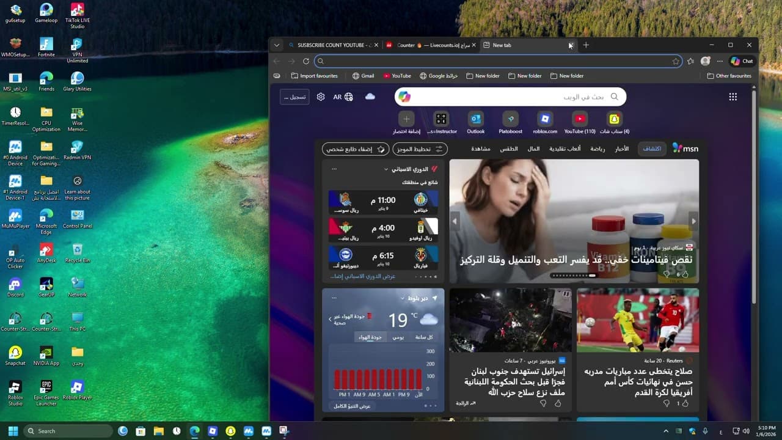The image size is (782, 440).
Task: Show hidden system tray icons
Action: click(665, 431)
